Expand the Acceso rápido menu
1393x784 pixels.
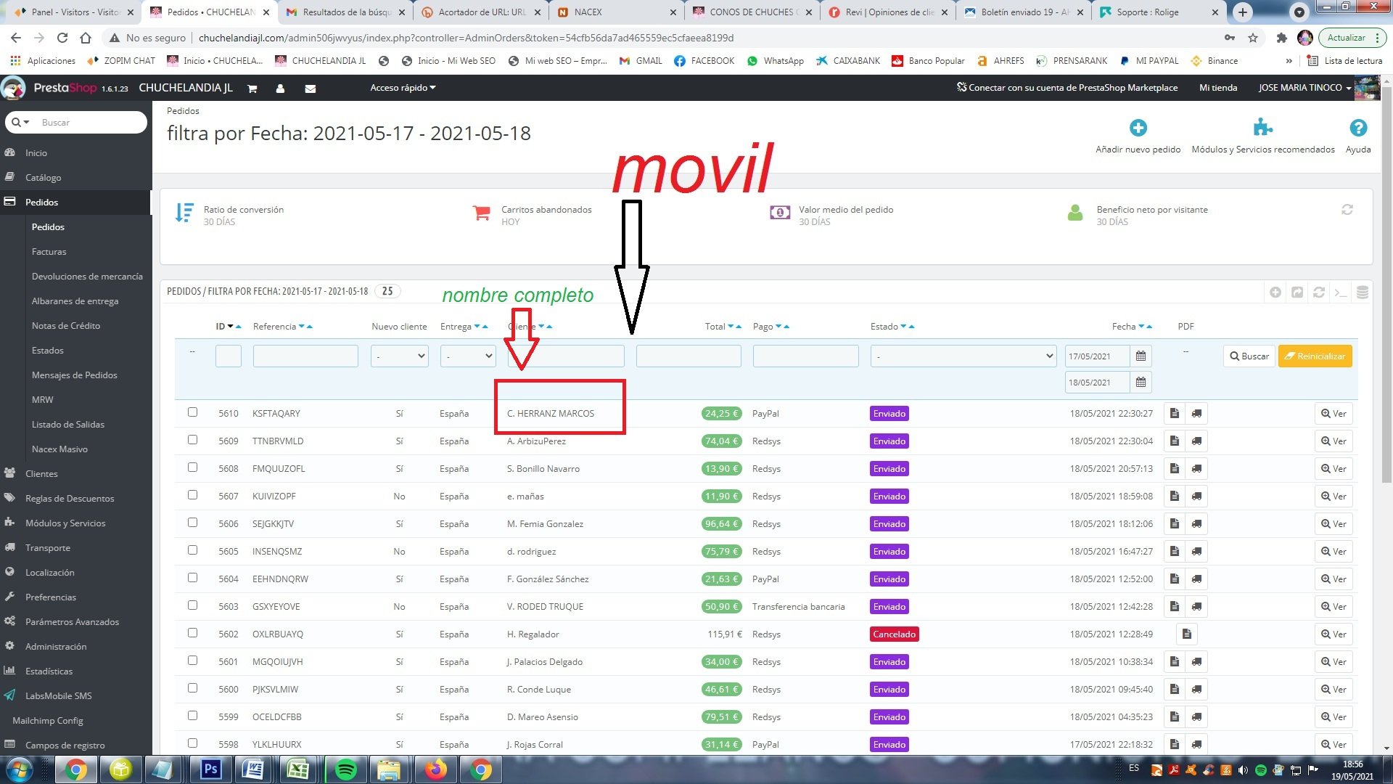click(x=403, y=88)
